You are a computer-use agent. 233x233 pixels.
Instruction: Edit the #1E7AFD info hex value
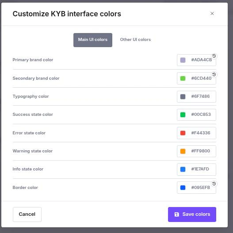pos(200,169)
